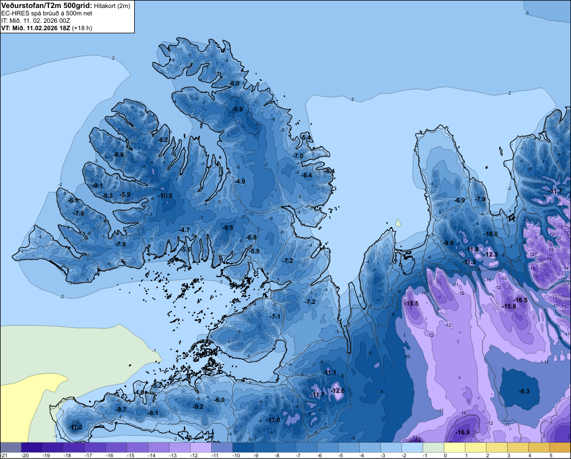Pick the -15.6 temperature reading
The height and width of the screenshot is (459, 571).
click(509, 307)
